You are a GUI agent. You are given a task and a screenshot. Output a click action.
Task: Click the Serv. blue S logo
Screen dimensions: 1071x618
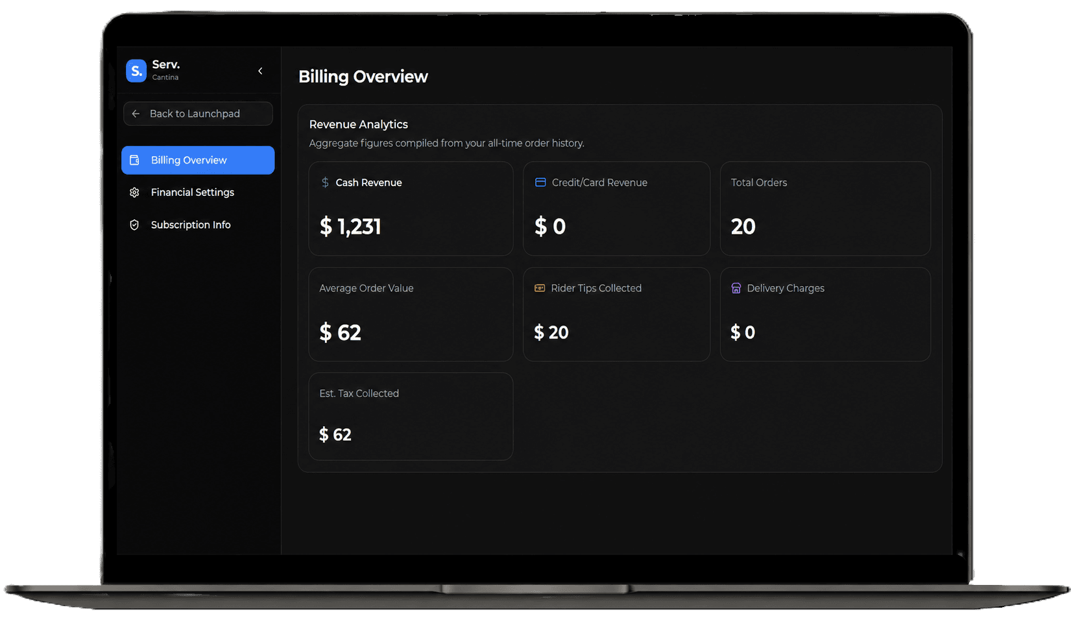pos(136,71)
